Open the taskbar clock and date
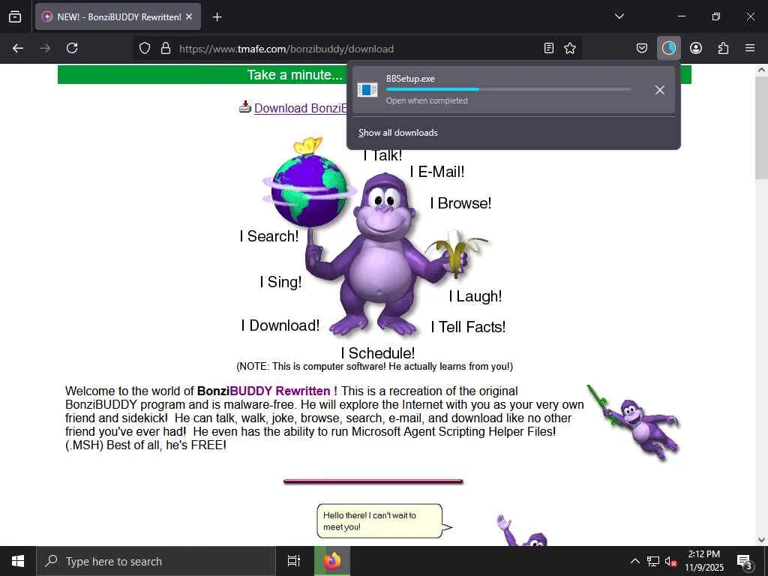 (x=703, y=561)
